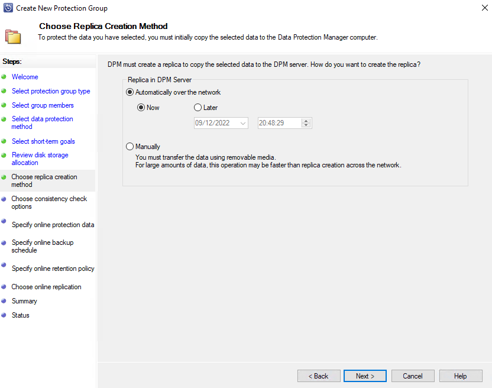
Task: Open Select group members step
Action: pyautogui.click(x=43, y=105)
